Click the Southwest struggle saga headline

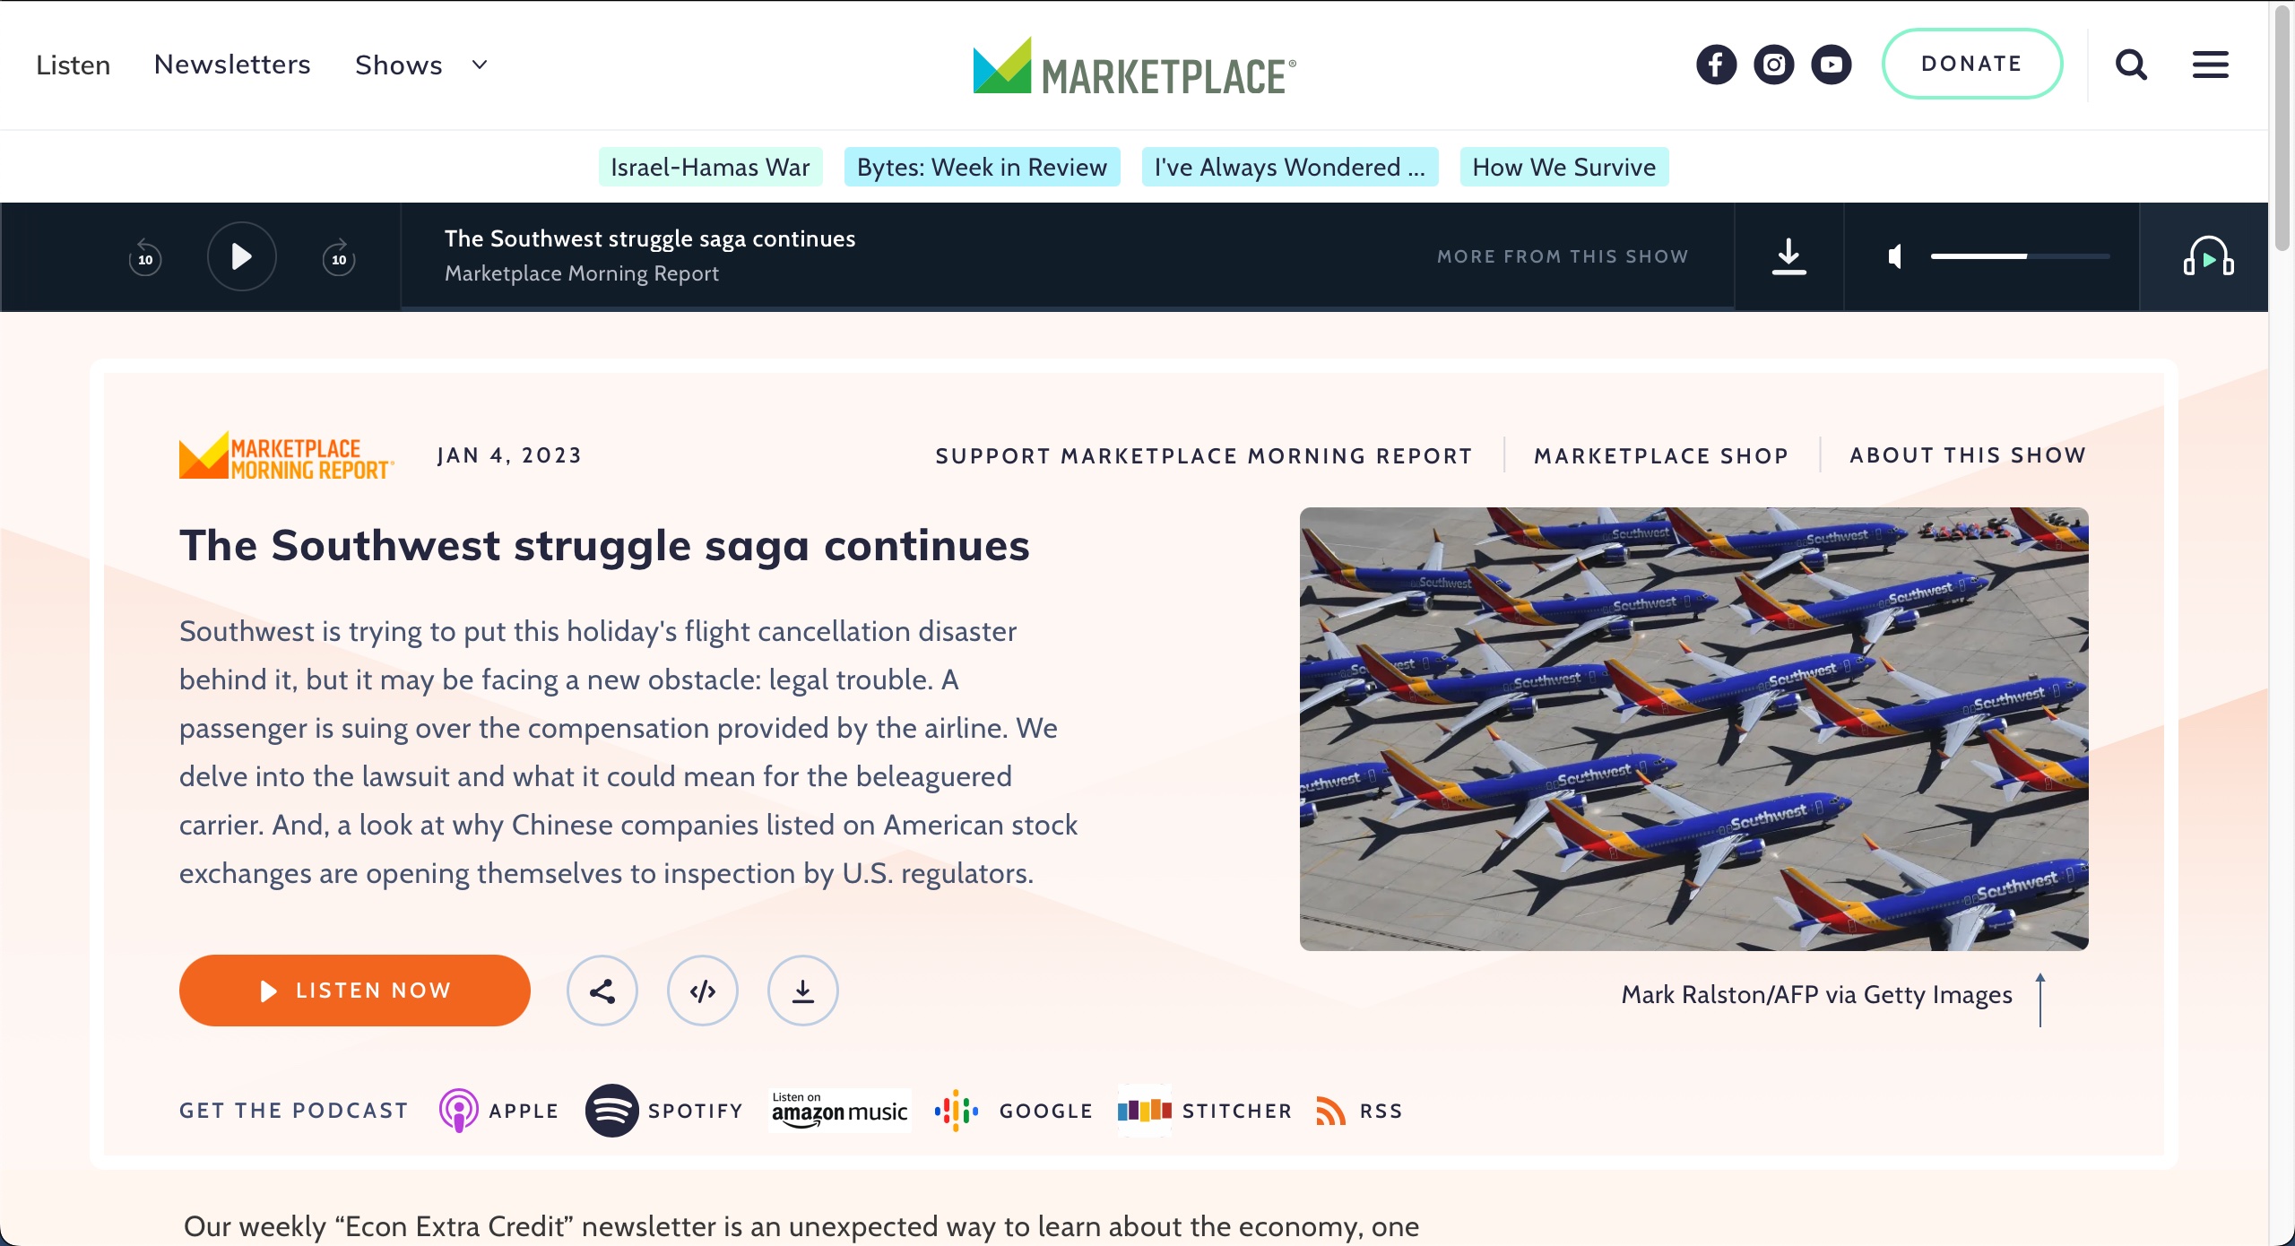coord(604,545)
